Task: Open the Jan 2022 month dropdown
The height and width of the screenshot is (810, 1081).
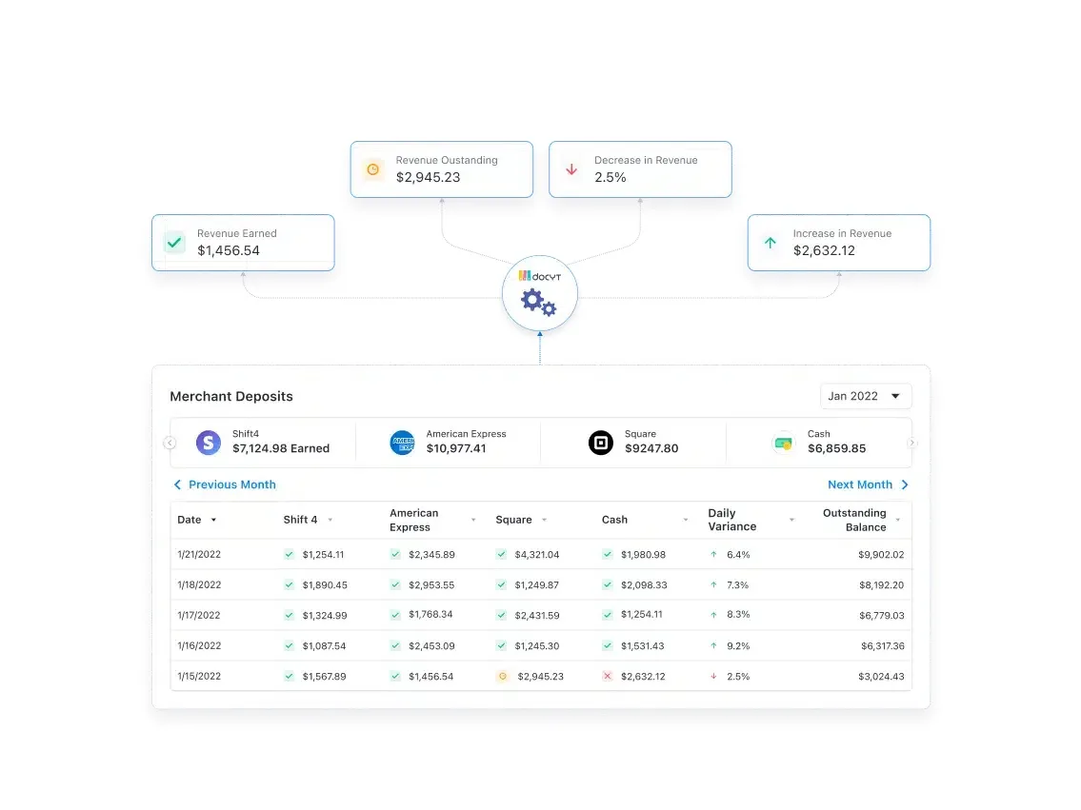Action: 866,396
